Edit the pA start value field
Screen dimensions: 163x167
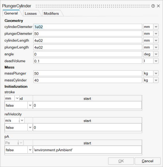(x=87, y=150)
